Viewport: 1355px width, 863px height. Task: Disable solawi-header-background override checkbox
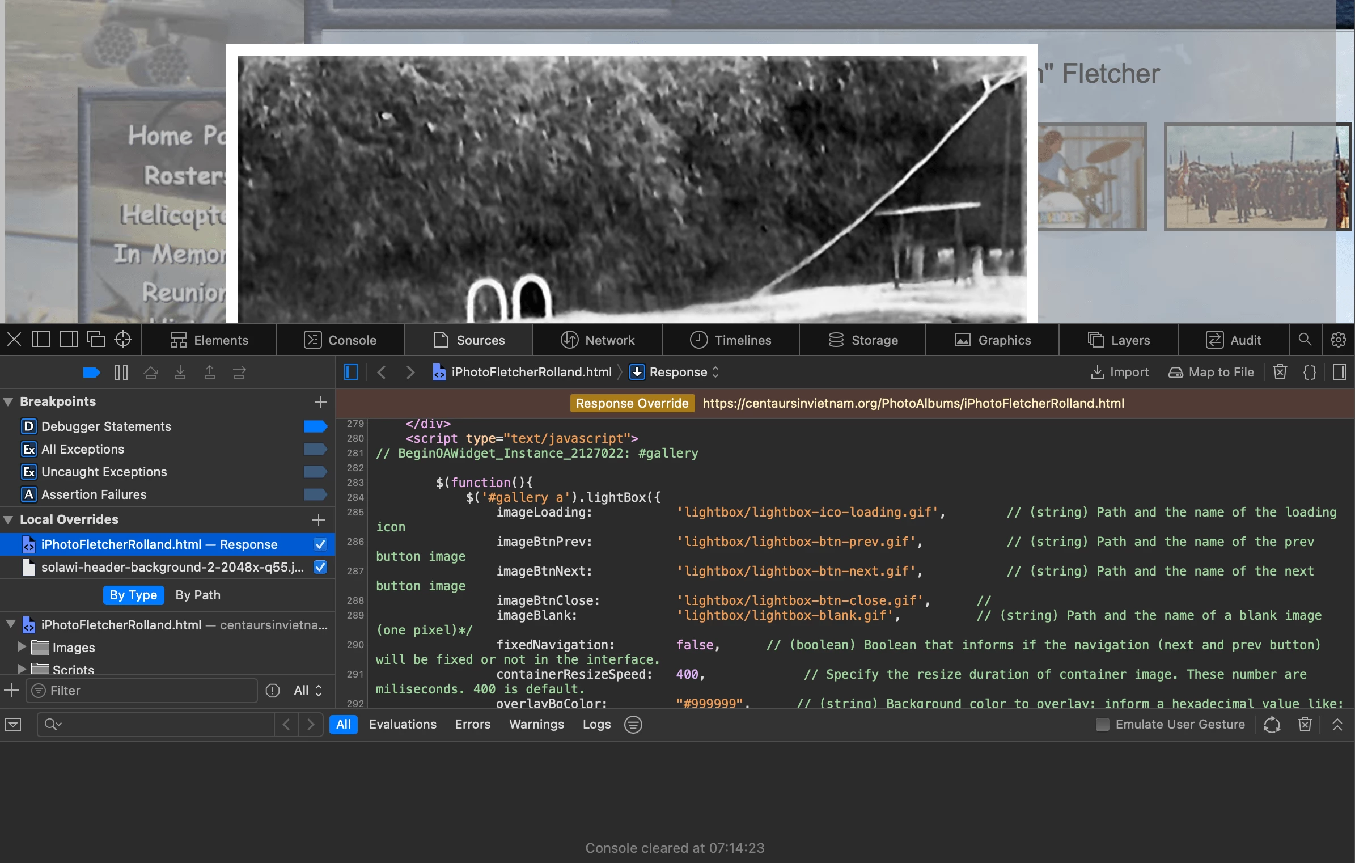pyautogui.click(x=320, y=567)
